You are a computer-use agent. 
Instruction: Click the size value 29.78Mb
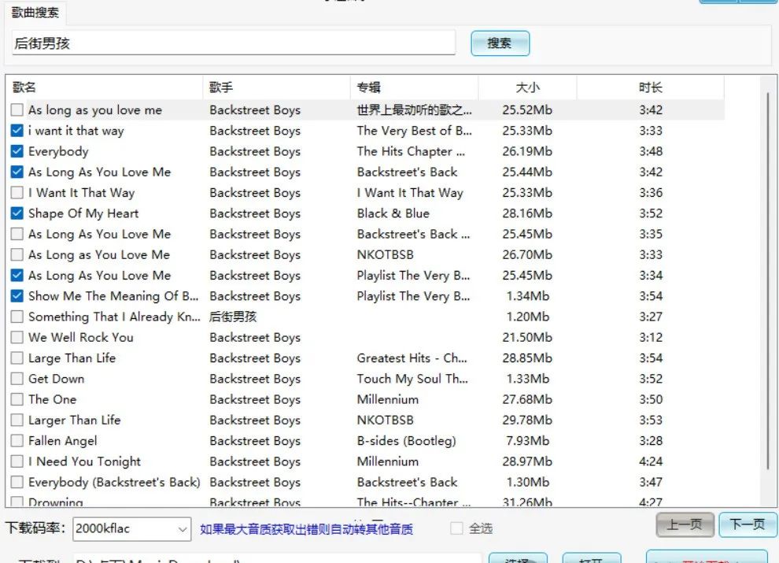pos(527,420)
